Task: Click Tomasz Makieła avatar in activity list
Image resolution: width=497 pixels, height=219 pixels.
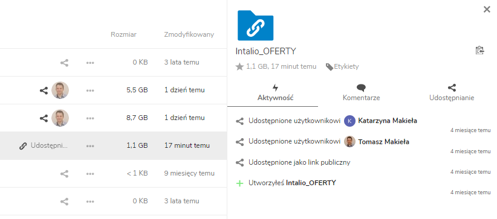Action: pos(349,141)
